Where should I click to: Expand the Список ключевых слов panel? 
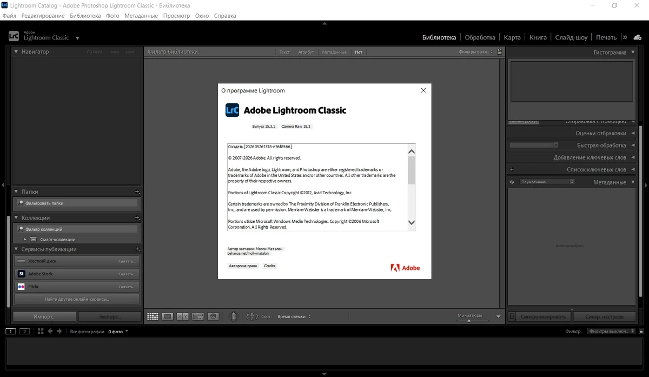pos(633,170)
